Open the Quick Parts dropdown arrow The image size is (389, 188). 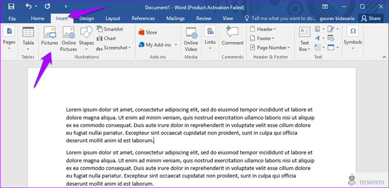pyautogui.click(x=324, y=29)
